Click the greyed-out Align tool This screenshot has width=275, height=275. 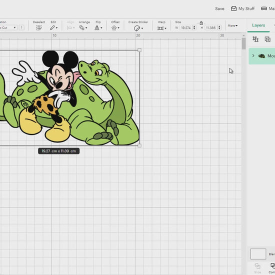[71, 27]
